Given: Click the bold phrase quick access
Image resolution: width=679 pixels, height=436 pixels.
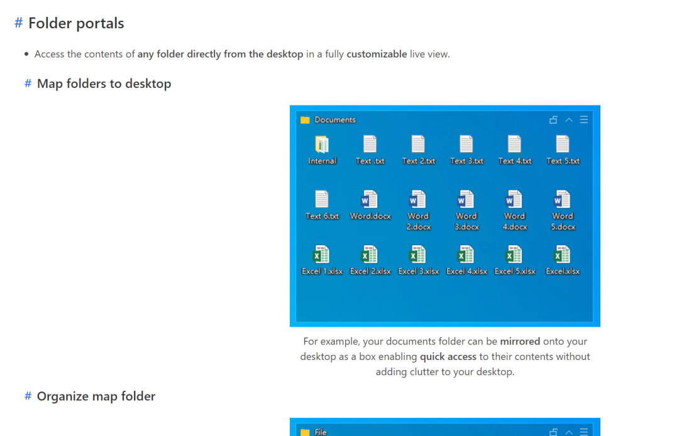Looking at the screenshot, I should [x=448, y=357].
